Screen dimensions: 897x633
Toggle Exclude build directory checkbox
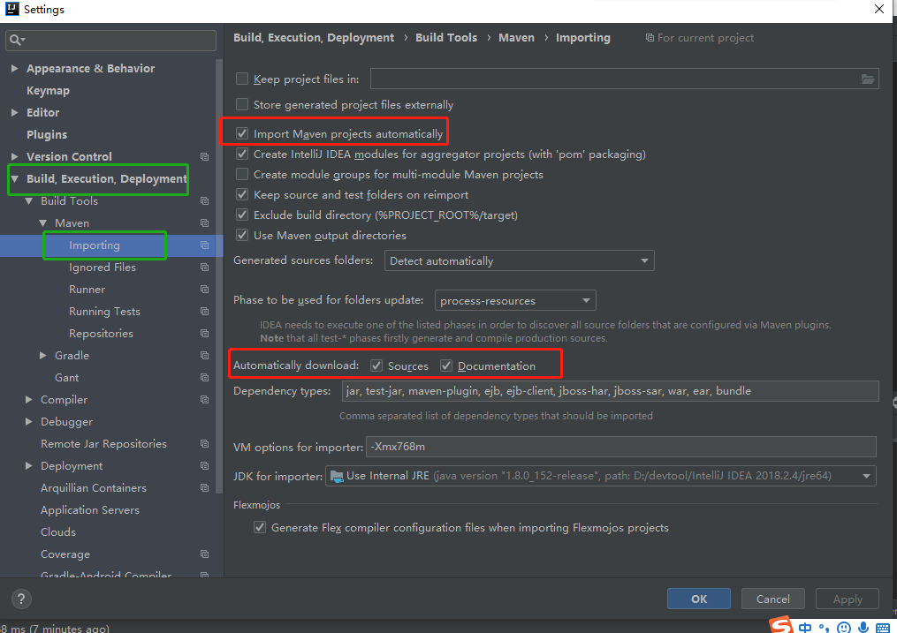pyautogui.click(x=242, y=215)
